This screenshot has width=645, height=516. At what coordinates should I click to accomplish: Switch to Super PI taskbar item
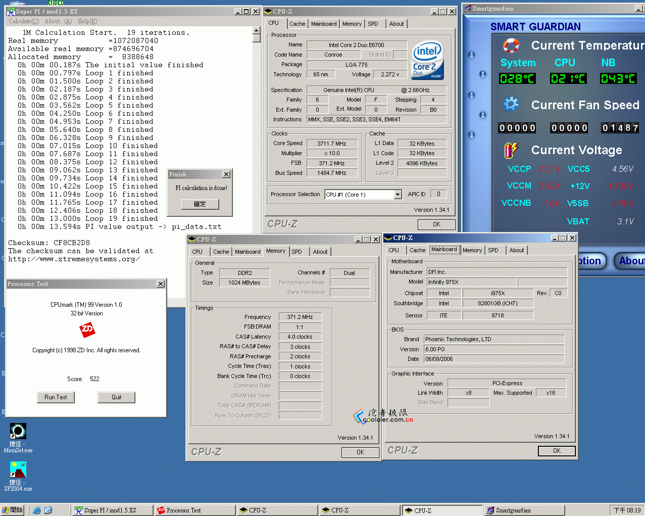(x=113, y=510)
